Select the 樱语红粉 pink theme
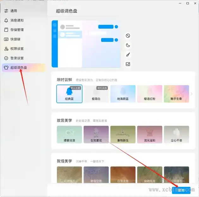Viewport: 199px width, 197px height. click(150, 94)
